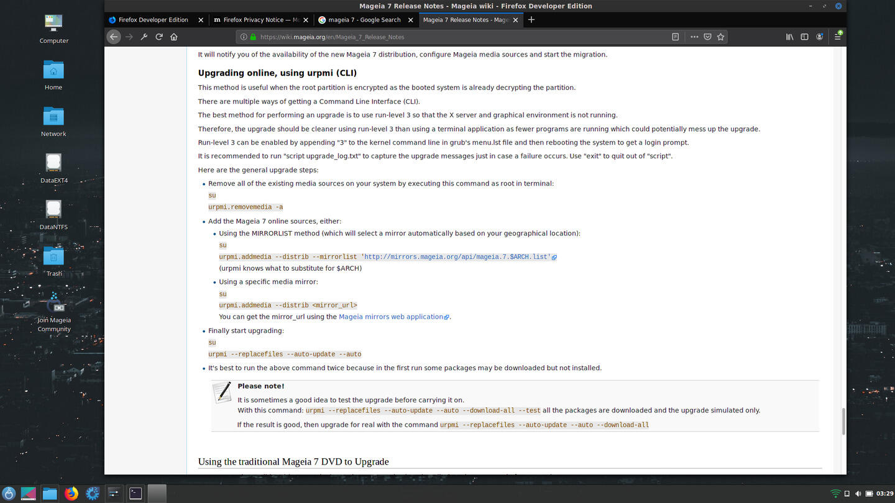Open developer tools wrench icon
Screen dimensions: 895x503
(144, 37)
